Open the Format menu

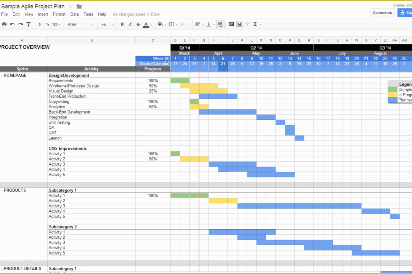click(x=59, y=14)
